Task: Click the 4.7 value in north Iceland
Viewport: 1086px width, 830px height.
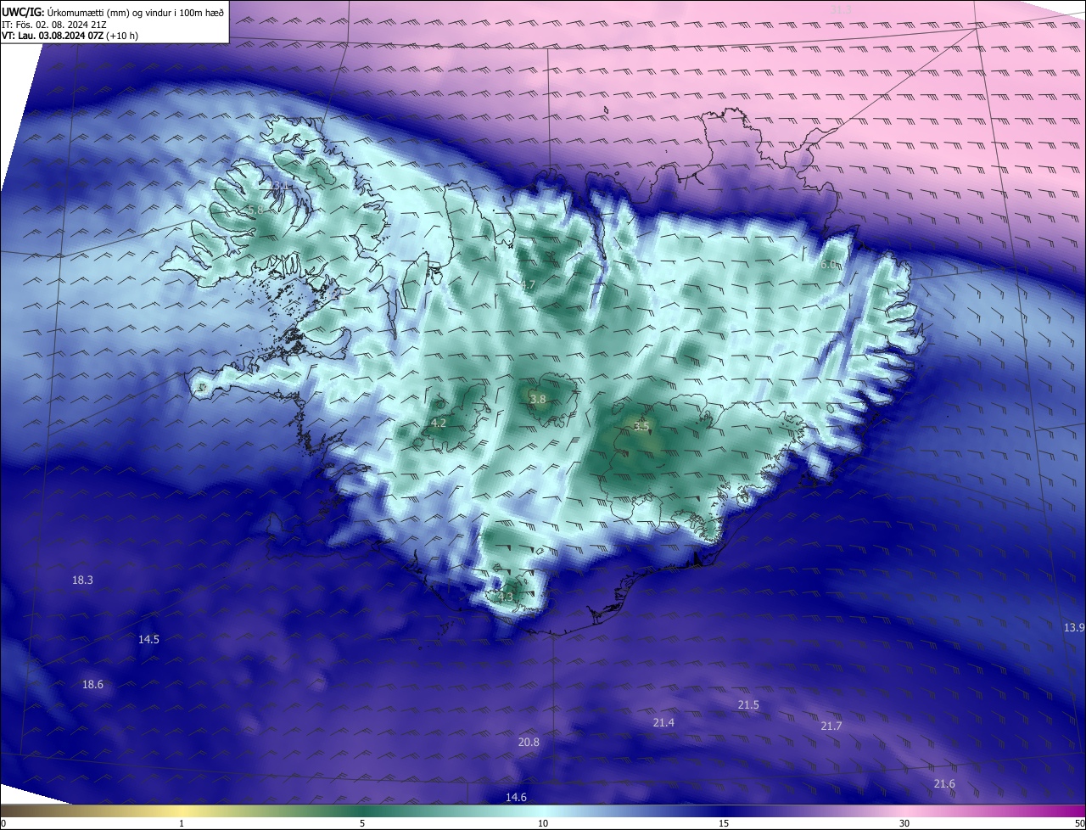Action: pyautogui.click(x=528, y=285)
